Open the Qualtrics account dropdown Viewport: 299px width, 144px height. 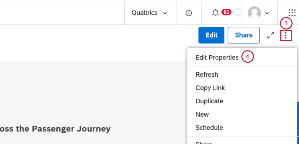point(149,13)
